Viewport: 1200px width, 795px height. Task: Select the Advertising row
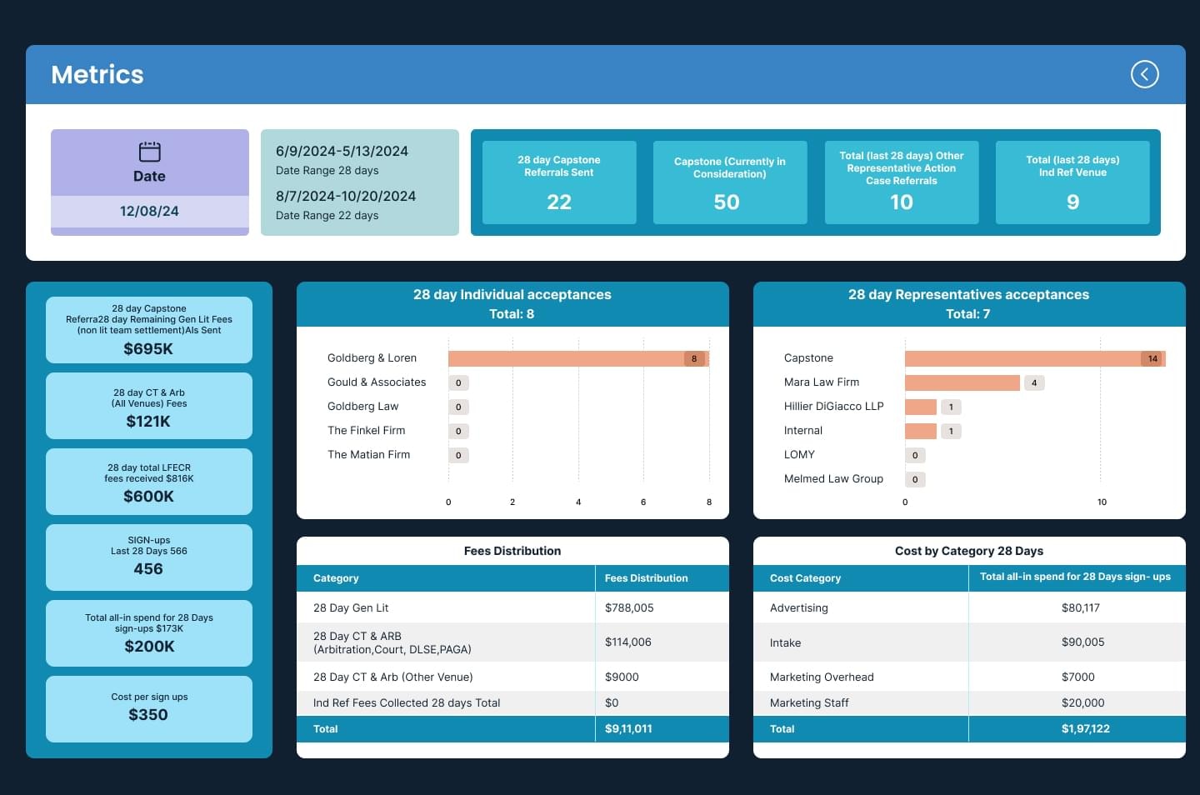pyautogui.click(x=969, y=607)
